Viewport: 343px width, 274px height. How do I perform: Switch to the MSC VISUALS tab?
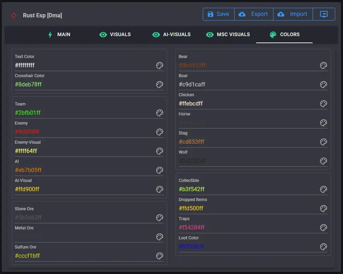tap(229, 34)
